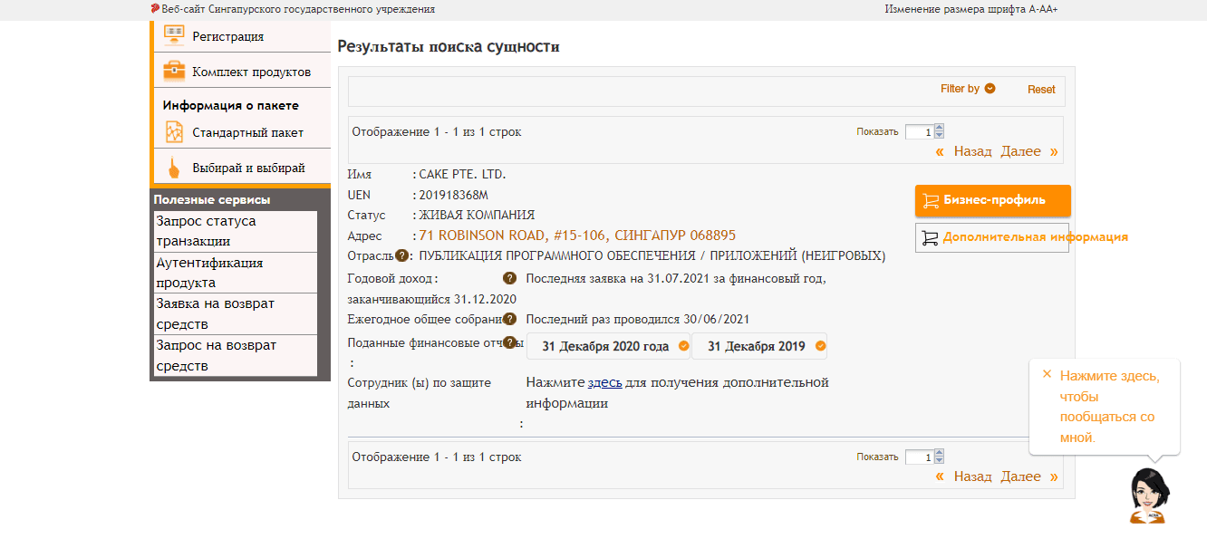Click the здесь link for data protection
This screenshot has height=558, width=1207.
pos(604,382)
